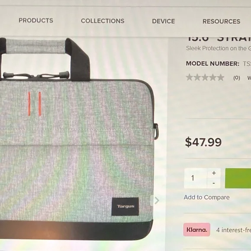Open the RESOURCES menu

[222, 22]
